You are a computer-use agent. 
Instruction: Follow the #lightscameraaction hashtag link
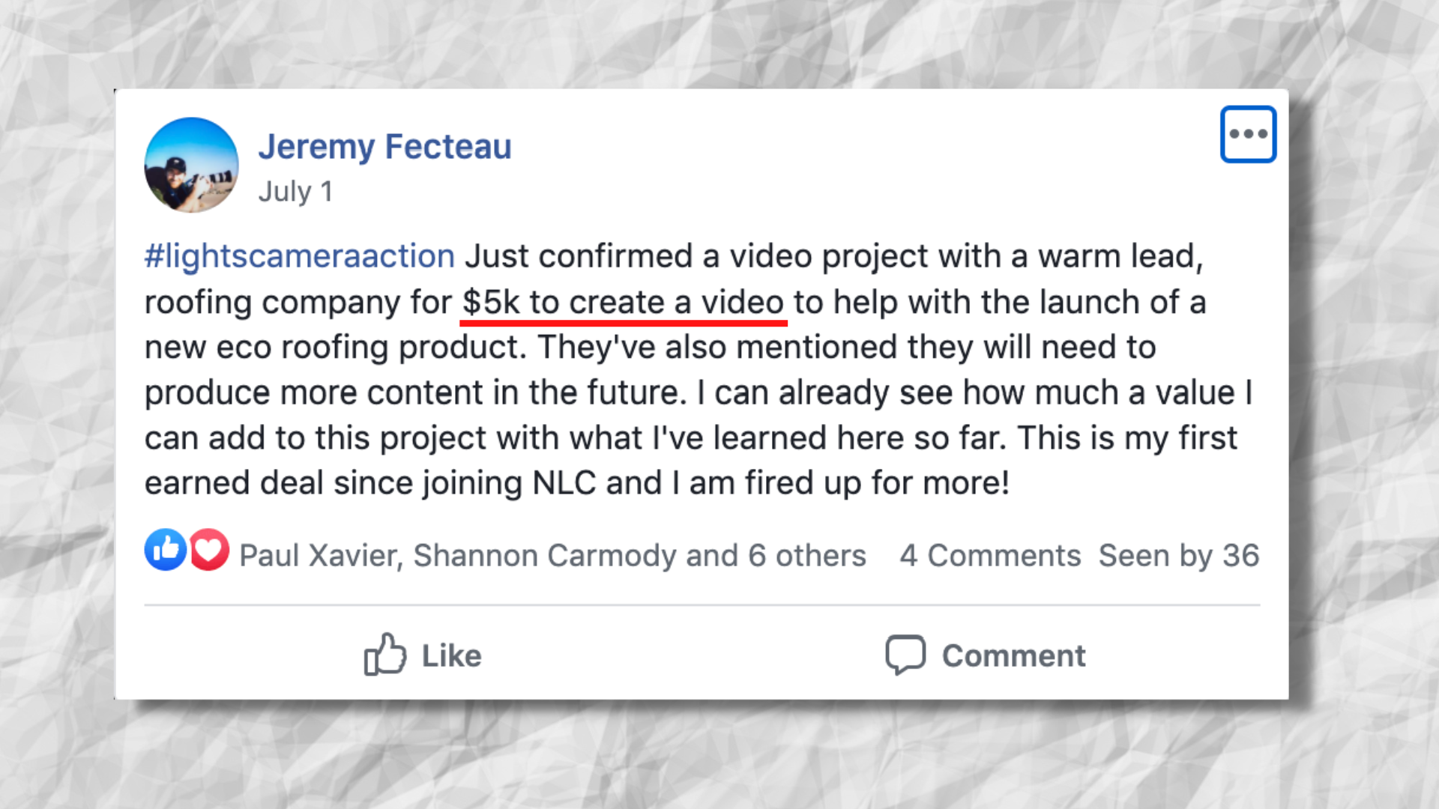tap(299, 256)
